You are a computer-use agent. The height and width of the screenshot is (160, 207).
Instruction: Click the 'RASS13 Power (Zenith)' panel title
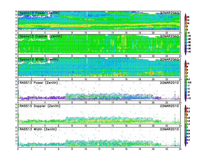coord(39,83)
